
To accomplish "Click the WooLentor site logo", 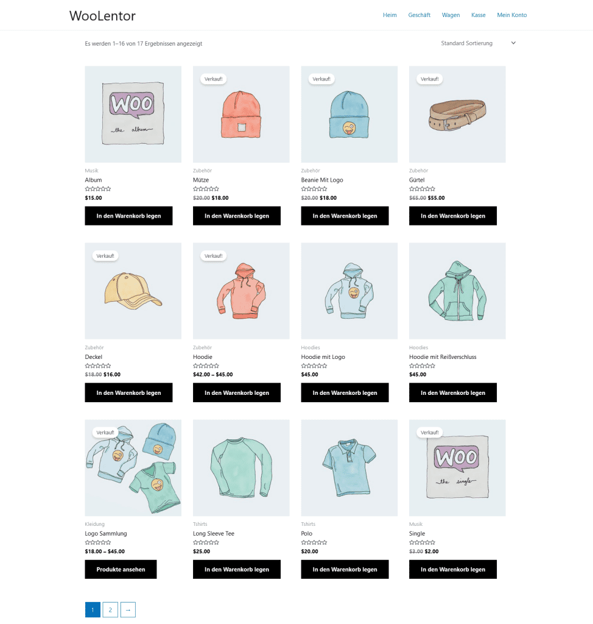I will (x=102, y=15).
